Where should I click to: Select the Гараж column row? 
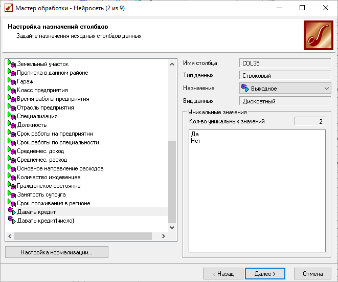[25, 81]
